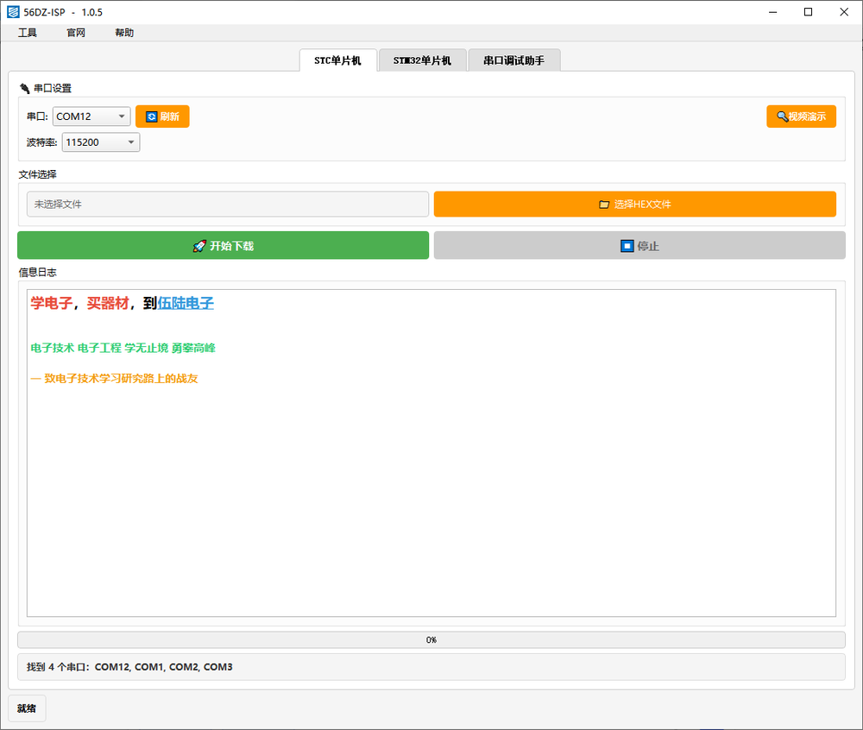Start flashing with the 开始下载 rocket button
Screen dimensions: 863x730
pos(223,246)
